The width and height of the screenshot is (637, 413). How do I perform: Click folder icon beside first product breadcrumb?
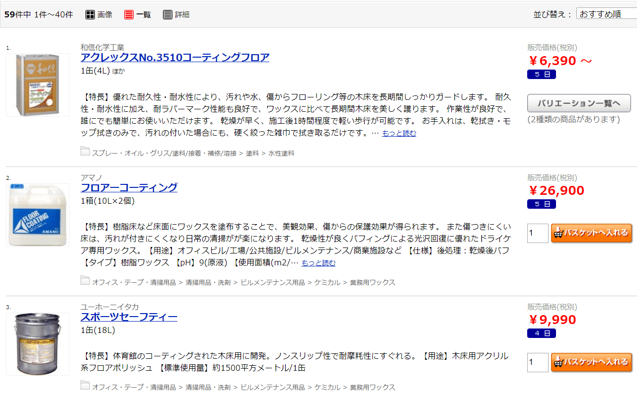pos(85,152)
